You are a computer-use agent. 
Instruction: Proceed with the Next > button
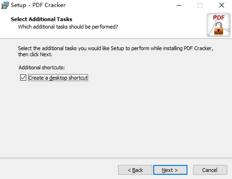[170, 170]
